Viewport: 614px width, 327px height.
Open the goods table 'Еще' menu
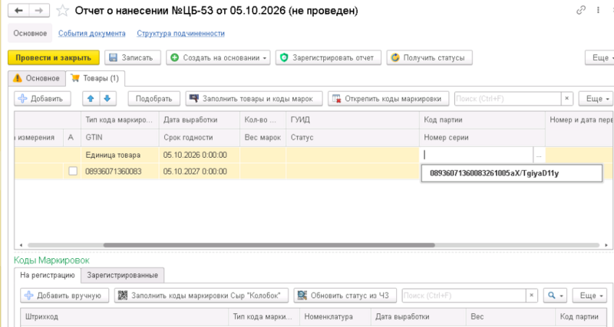[x=596, y=99]
